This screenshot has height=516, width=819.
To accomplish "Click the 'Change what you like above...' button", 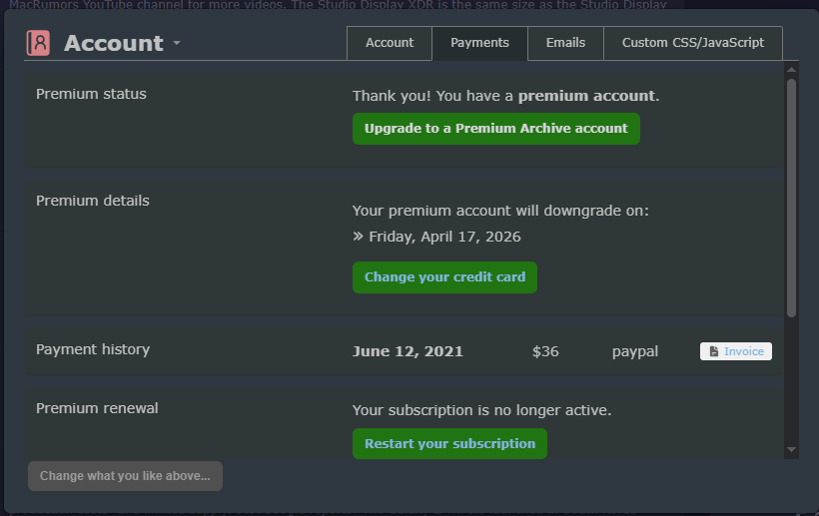I will [125, 476].
